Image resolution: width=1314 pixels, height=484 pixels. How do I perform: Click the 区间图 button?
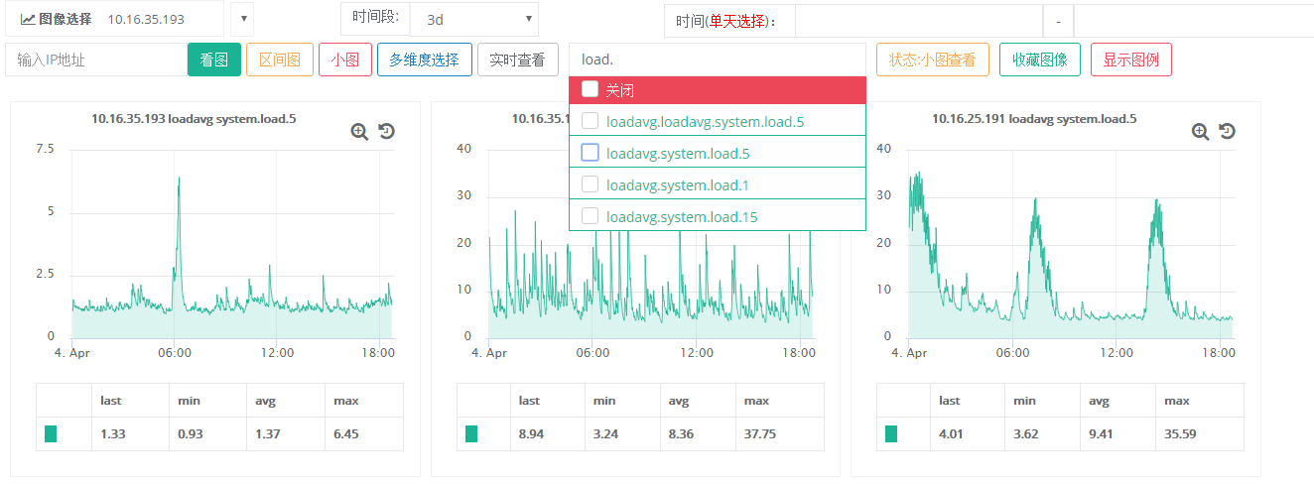pos(280,60)
